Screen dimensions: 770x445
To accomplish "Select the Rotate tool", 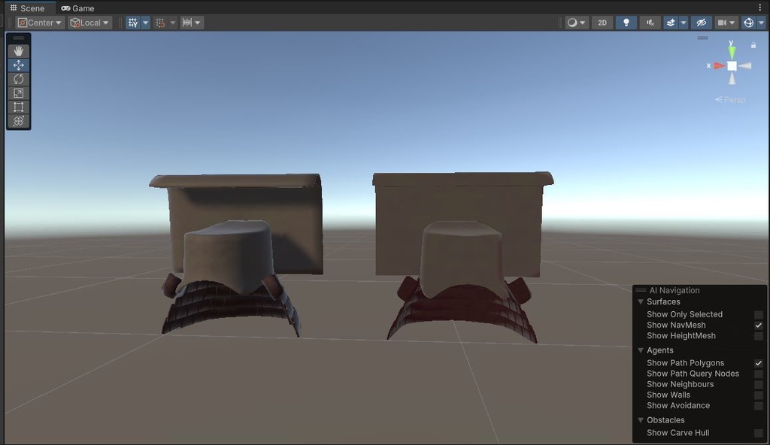I will [x=19, y=79].
